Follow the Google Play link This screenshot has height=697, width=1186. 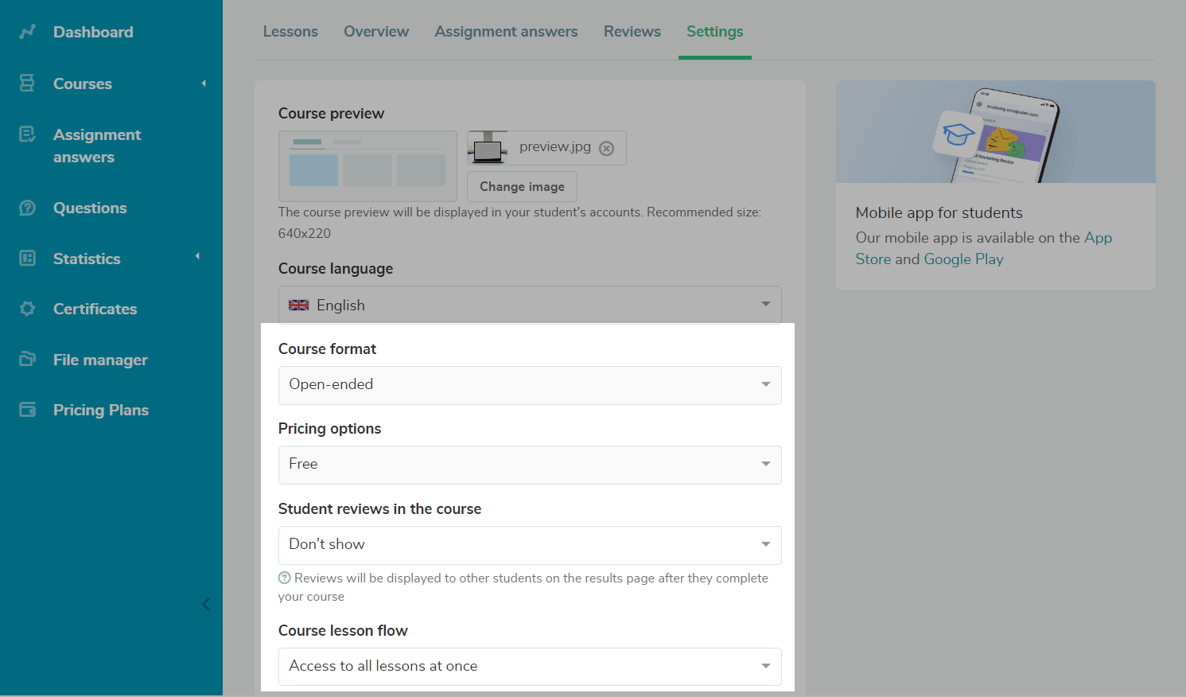[x=963, y=259]
